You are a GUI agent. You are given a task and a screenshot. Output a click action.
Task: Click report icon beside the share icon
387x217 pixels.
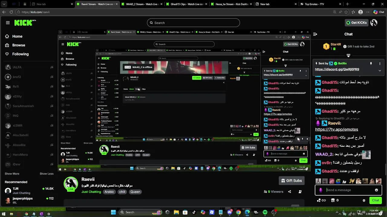(x=300, y=192)
